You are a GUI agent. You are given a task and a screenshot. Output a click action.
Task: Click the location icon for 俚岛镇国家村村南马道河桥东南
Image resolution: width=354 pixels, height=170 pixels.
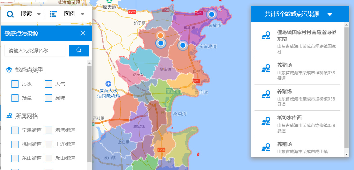point(266,36)
